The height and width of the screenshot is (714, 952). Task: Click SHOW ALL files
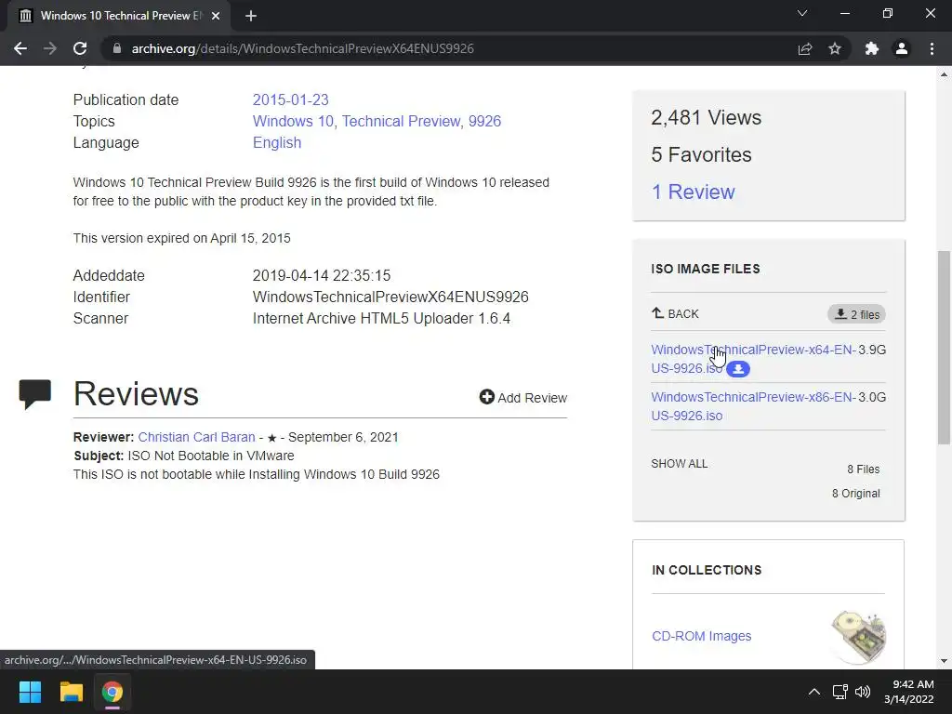(x=680, y=464)
